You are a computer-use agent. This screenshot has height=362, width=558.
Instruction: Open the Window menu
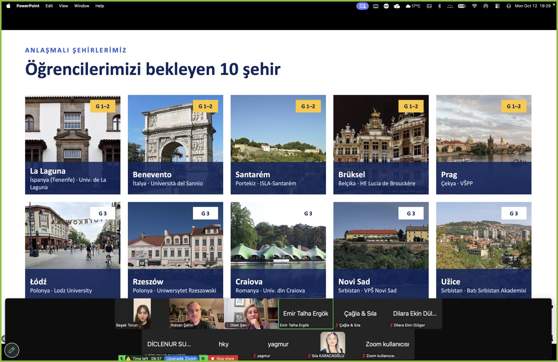pyautogui.click(x=82, y=6)
